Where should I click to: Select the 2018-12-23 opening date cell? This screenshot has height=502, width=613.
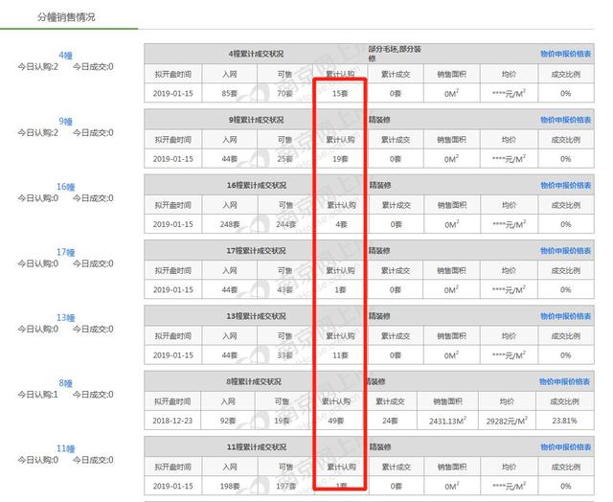(x=172, y=421)
